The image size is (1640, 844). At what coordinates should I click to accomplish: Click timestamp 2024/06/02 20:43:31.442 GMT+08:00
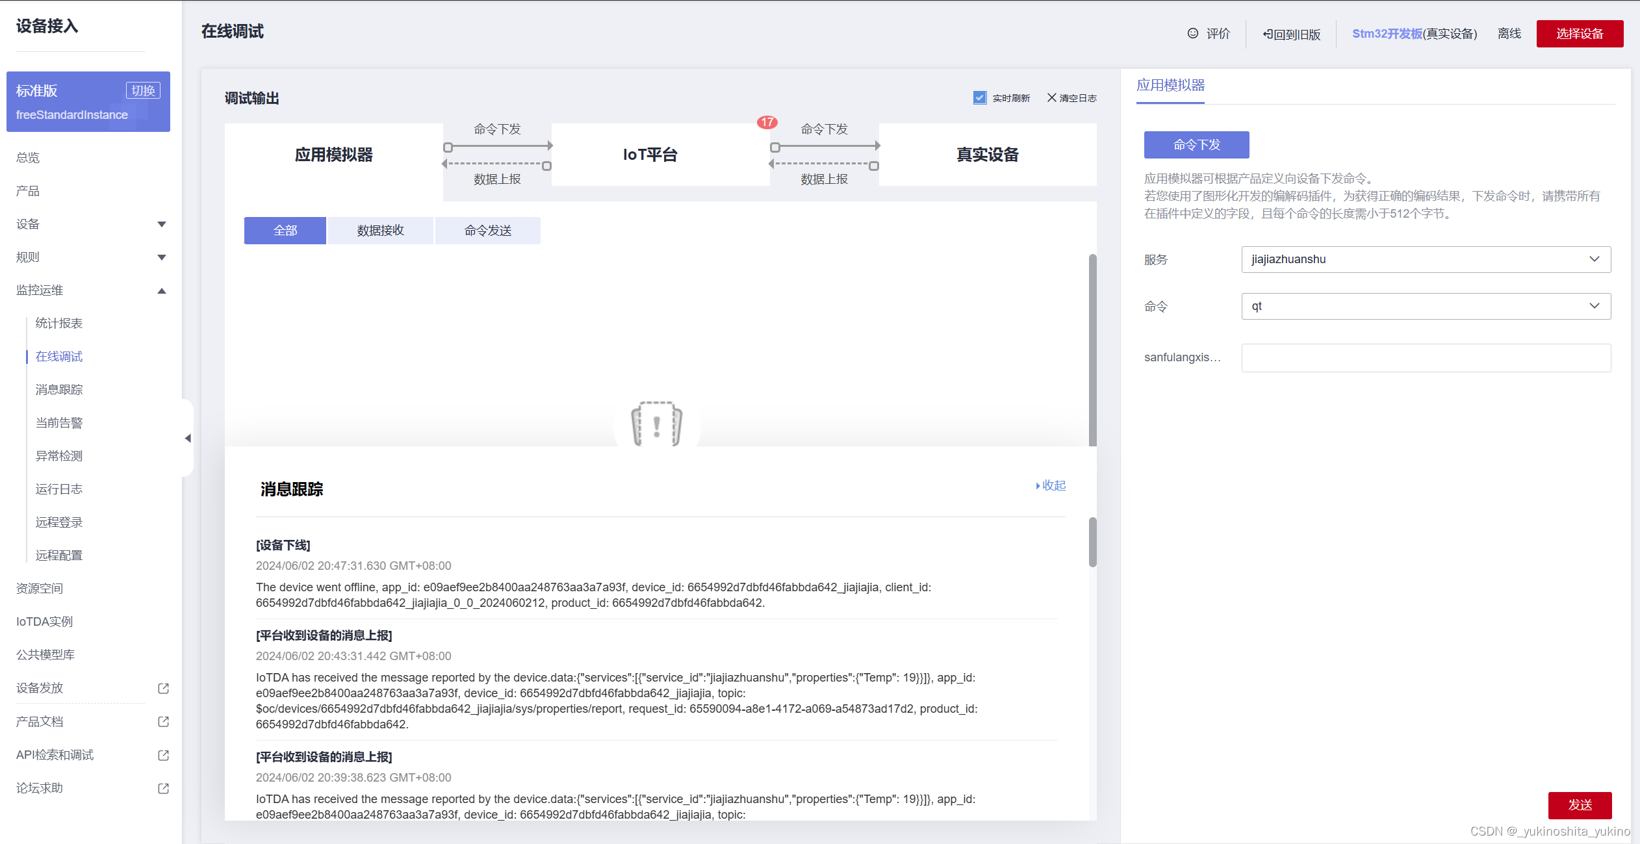click(353, 656)
